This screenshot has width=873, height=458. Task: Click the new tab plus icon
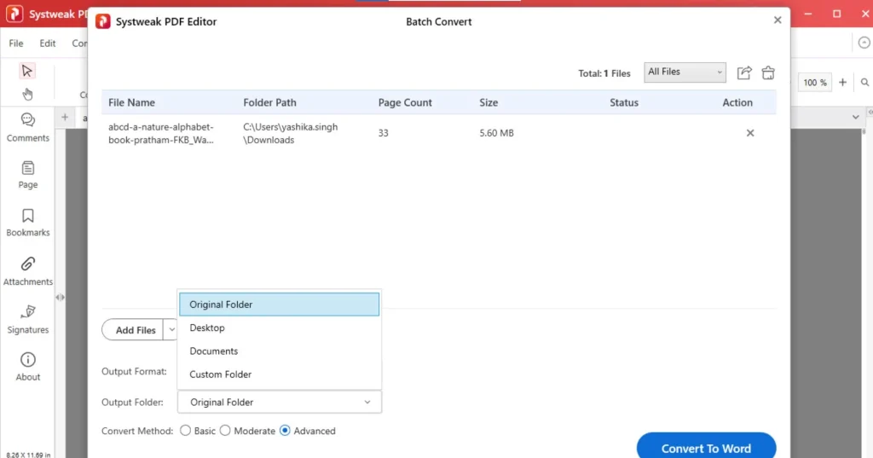tap(65, 118)
